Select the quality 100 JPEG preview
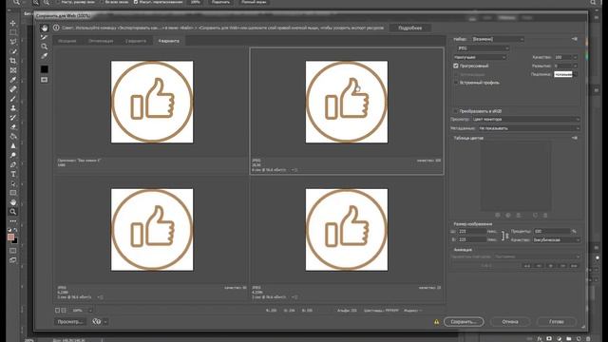 pos(347,102)
